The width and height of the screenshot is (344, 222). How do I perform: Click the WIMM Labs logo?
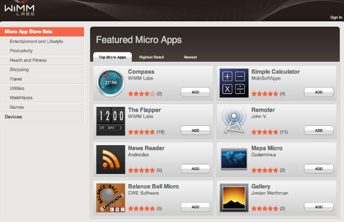pyautogui.click(x=20, y=10)
